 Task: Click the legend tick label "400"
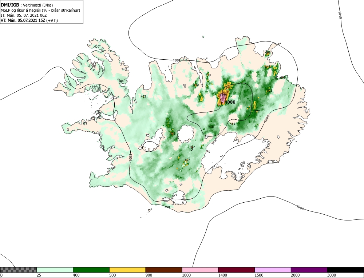76,275
